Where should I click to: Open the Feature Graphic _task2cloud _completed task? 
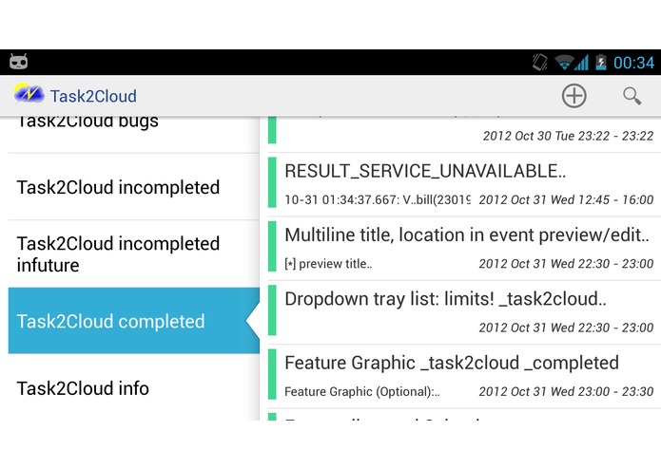[464, 376]
